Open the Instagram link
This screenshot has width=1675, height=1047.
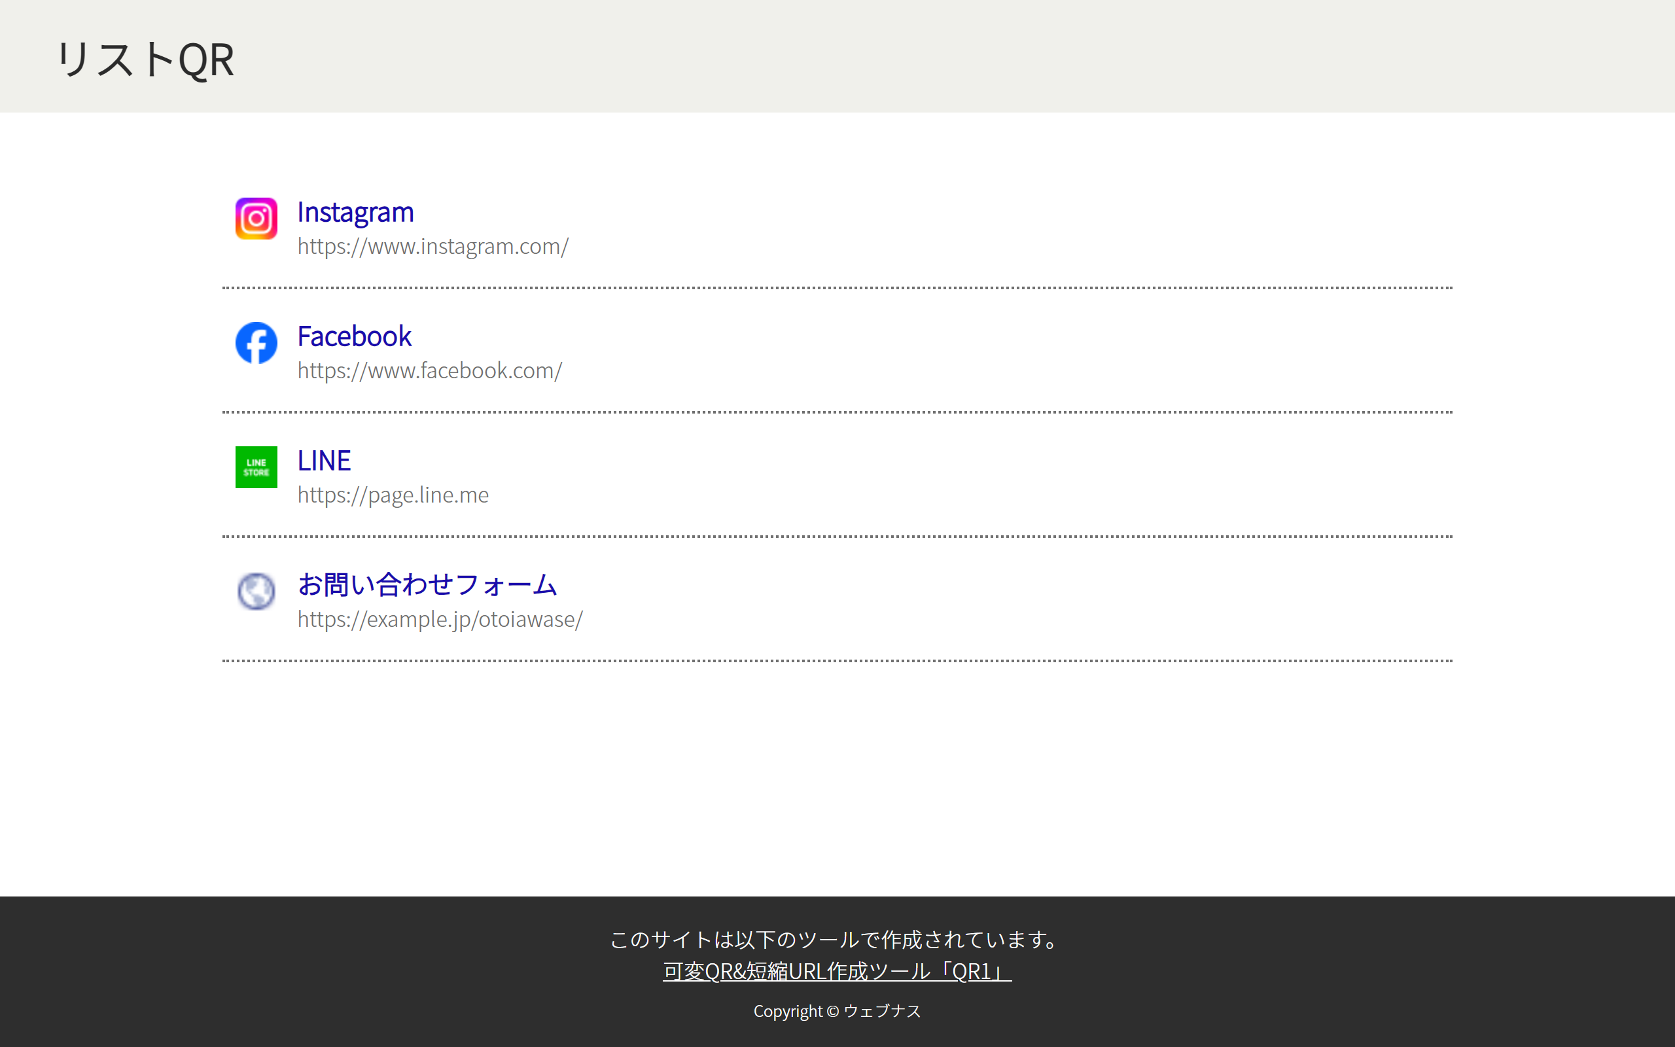tap(355, 213)
